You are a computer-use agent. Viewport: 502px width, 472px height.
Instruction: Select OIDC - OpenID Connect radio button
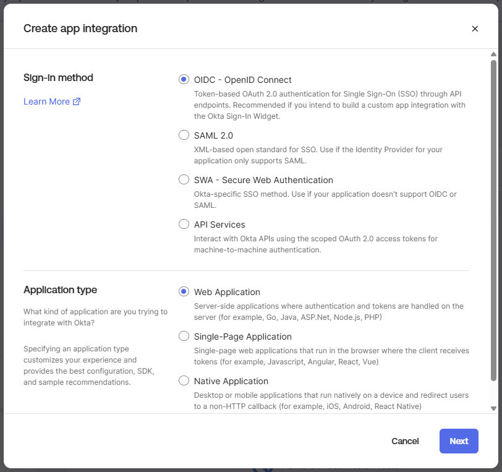point(184,79)
